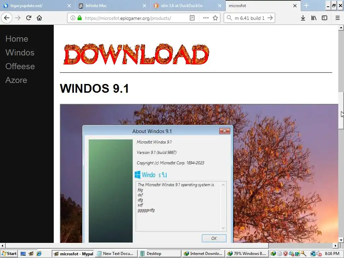Viewport: 344px width, 258px height.
Task: Click Show Desktop quick launch icon
Action: click(23, 254)
